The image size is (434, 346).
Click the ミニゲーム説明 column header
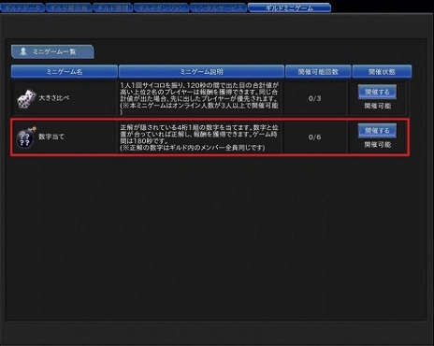coord(201,72)
